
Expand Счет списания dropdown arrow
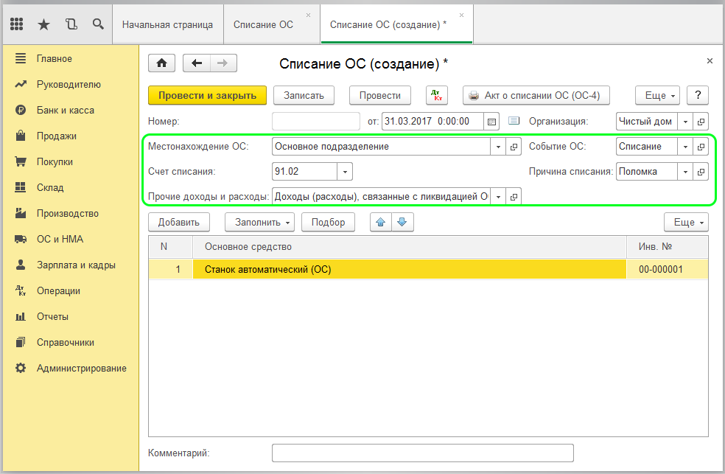[345, 172]
